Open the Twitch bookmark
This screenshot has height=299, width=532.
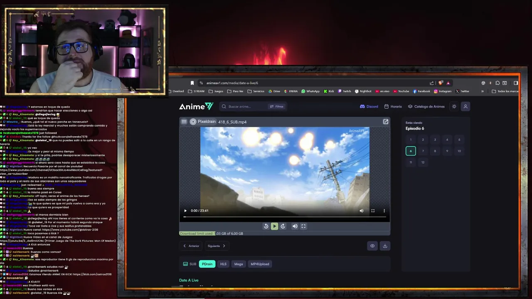pyautogui.click(x=345, y=91)
